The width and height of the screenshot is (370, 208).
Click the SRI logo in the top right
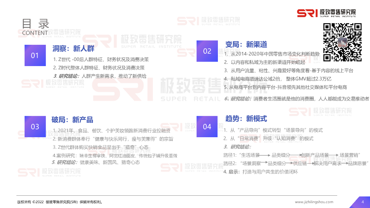coord(326,13)
